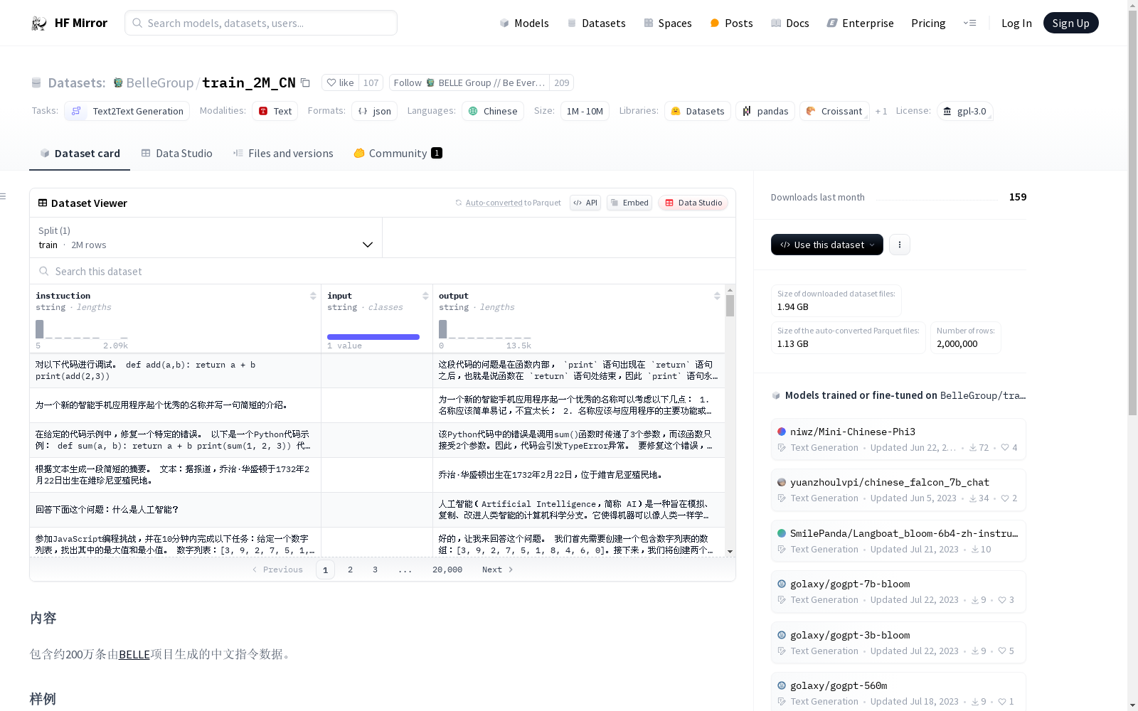Click the BelleGroup avatar icon
1138x711 pixels.
click(118, 83)
